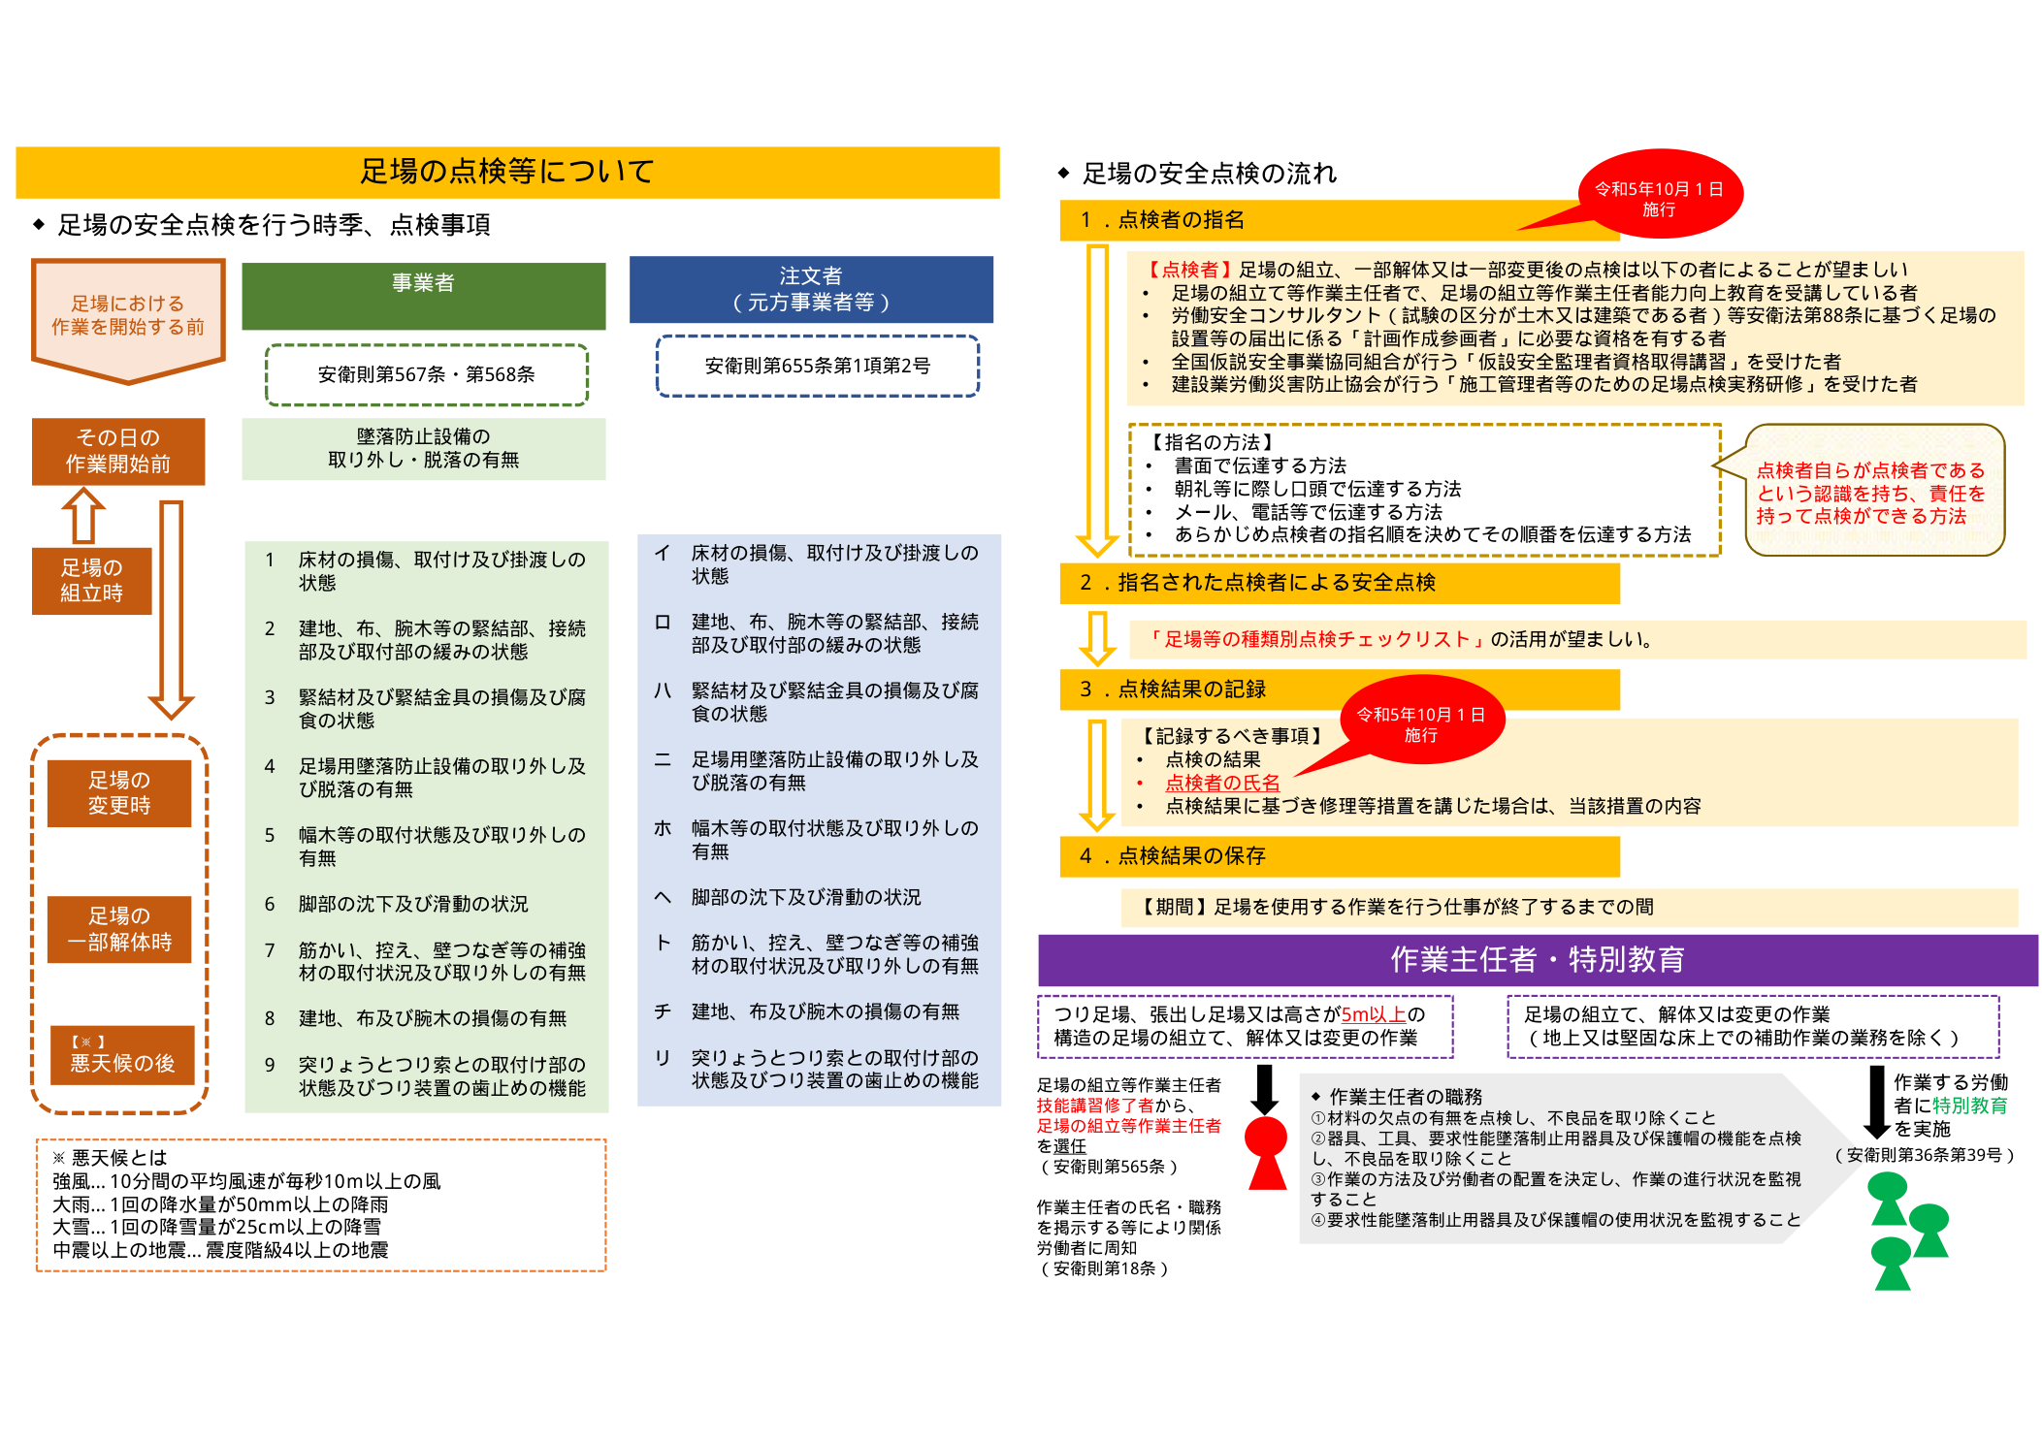The height and width of the screenshot is (1443, 2042).
Task: Click item 6 脚部の沈下及び滑動の状況
Action: click(x=397, y=904)
